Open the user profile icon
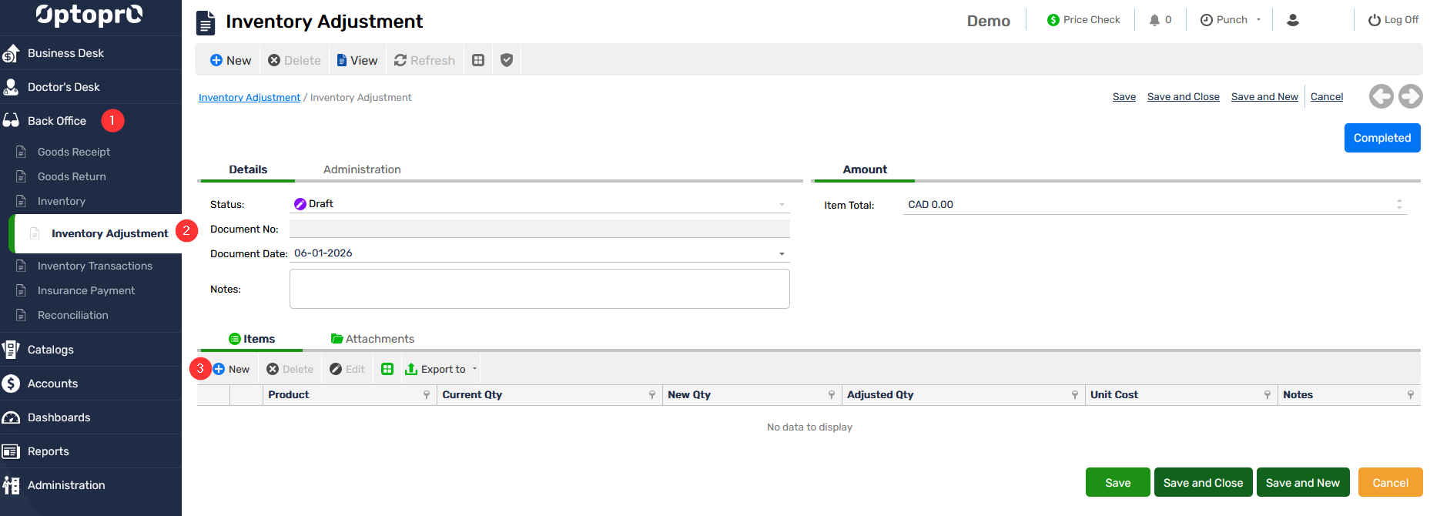This screenshot has height=516, width=1430. coord(1293,20)
